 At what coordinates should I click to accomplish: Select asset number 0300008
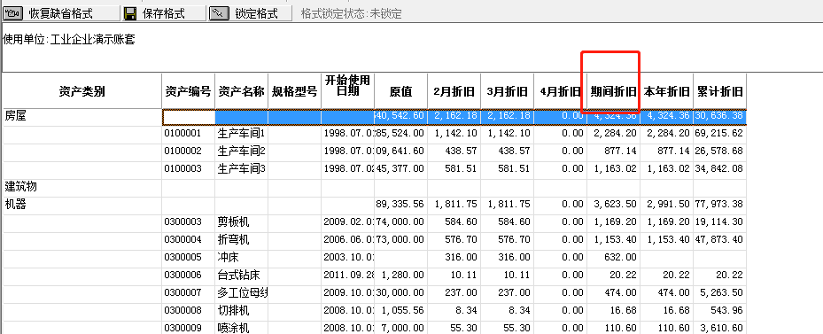tap(182, 311)
